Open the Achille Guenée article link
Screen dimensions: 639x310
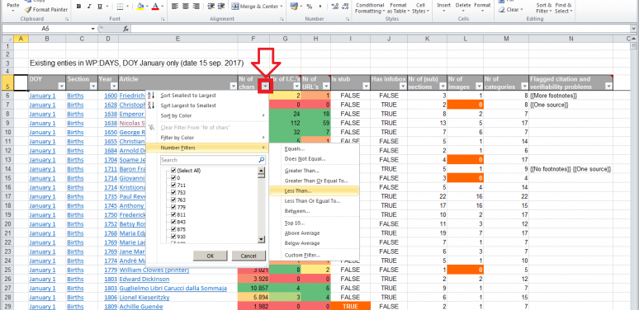point(141,307)
